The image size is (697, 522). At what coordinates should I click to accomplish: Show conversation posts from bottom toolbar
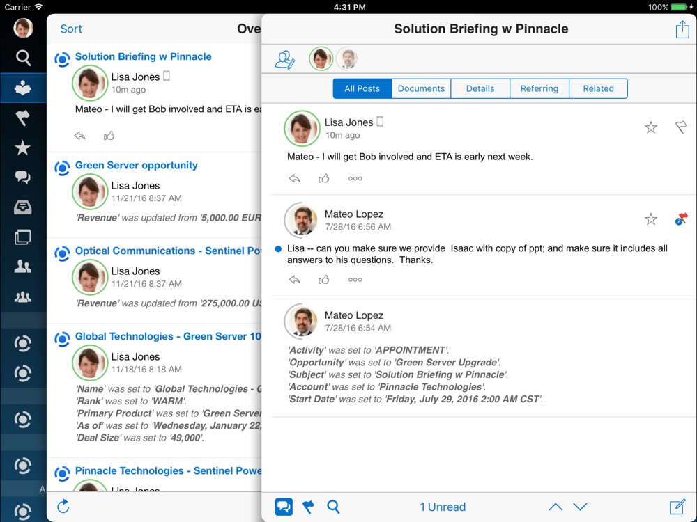click(x=284, y=507)
